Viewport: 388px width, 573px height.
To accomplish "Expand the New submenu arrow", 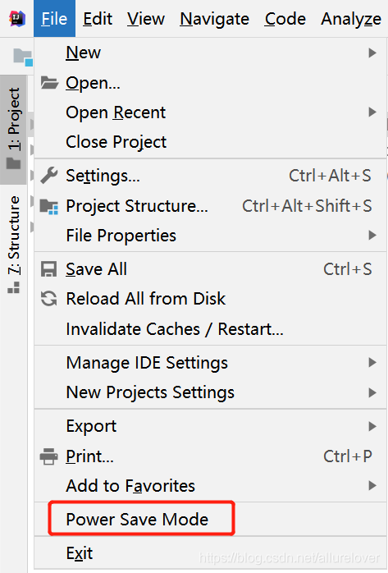I will point(372,53).
